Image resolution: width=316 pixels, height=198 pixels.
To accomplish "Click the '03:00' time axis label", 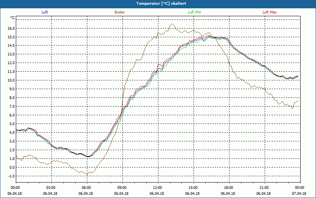I will (51, 188).
